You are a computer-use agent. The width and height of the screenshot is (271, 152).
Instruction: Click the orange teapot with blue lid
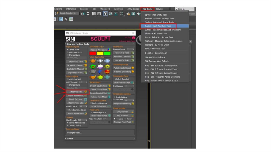pos(93,77)
